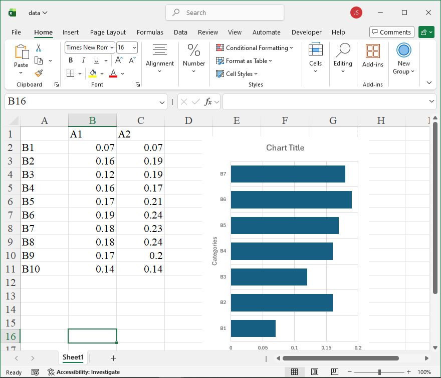Click Accessibility: Investigate in the status bar

tap(84, 372)
